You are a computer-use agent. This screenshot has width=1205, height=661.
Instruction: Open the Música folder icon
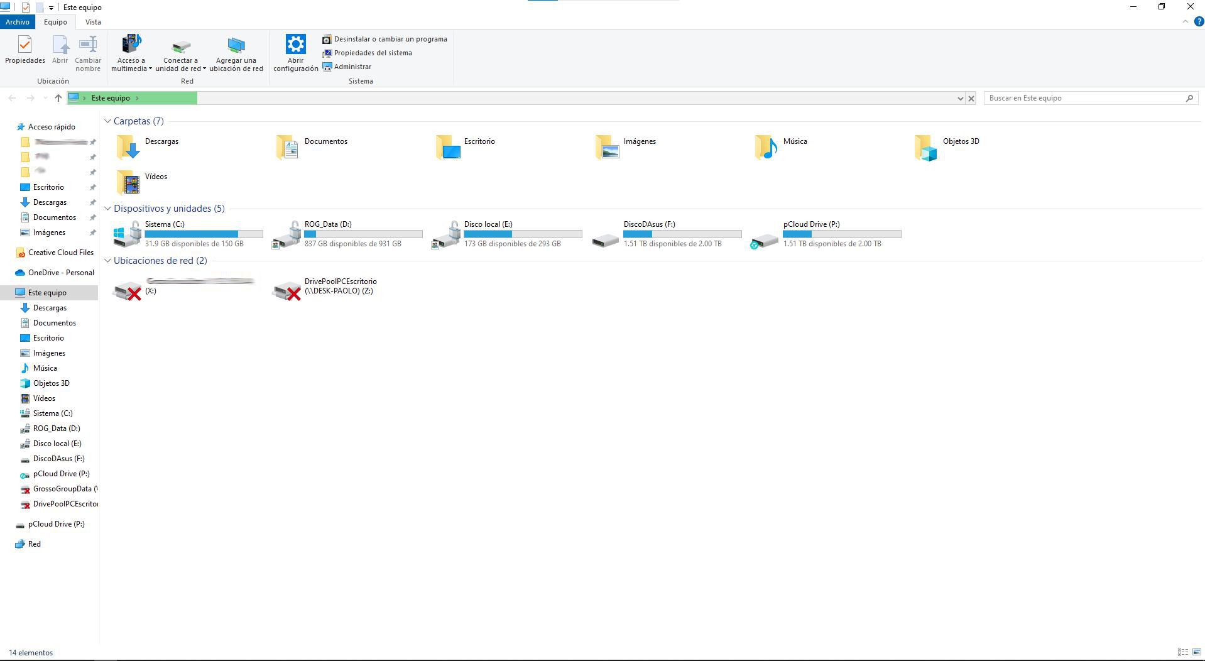tap(766, 147)
